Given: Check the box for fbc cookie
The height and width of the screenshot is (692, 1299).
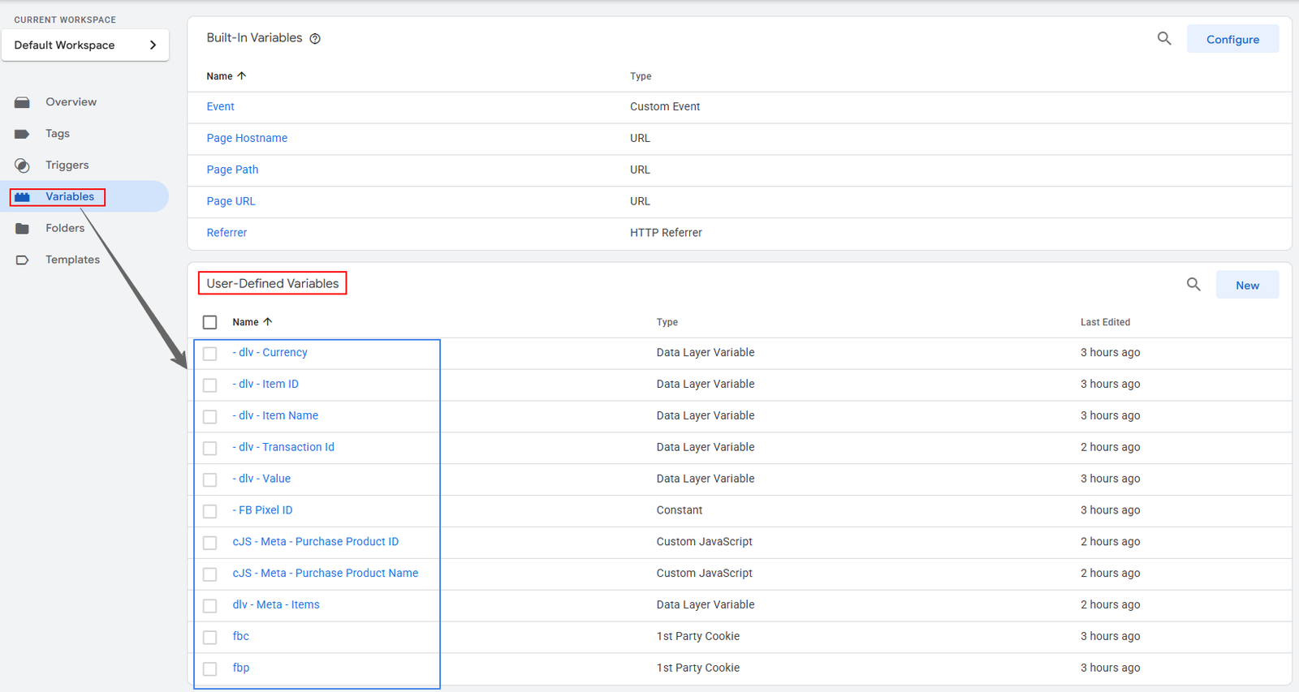Looking at the screenshot, I should point(210,638).
